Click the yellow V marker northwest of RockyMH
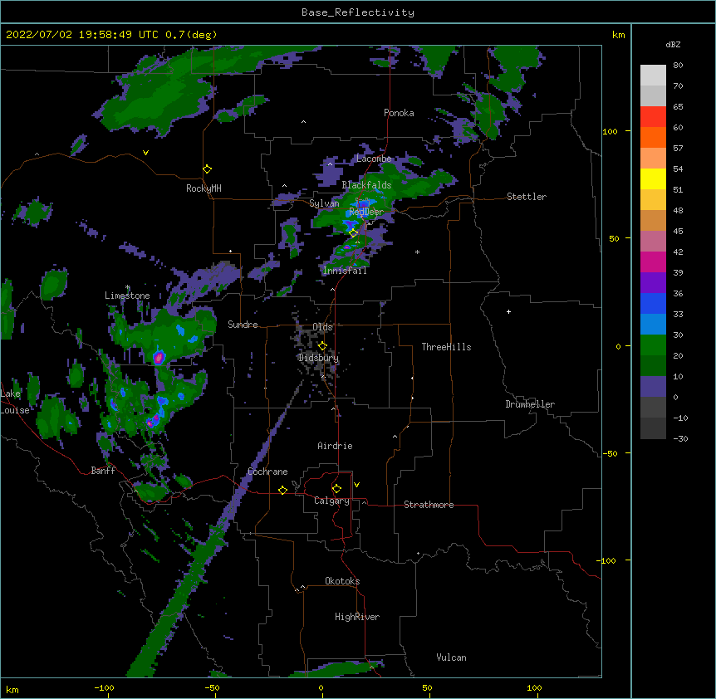Image resolution: width=716 pixels, height=699 pixels. tap(145, 153)
